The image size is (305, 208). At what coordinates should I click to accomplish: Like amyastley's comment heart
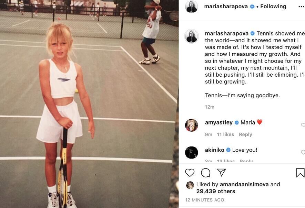[x=303, y=125]
